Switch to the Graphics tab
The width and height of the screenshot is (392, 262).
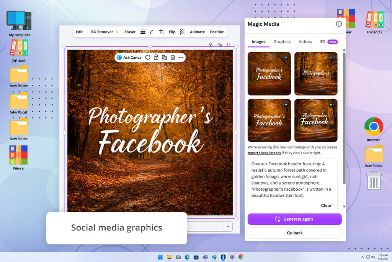[x=282, y=41]
